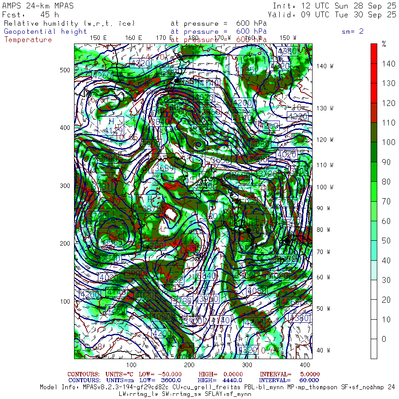Click the dark red swatch between 110 and 120
Image resolution: width=399 pixels, height=399 pixels.
pos(374,113)
